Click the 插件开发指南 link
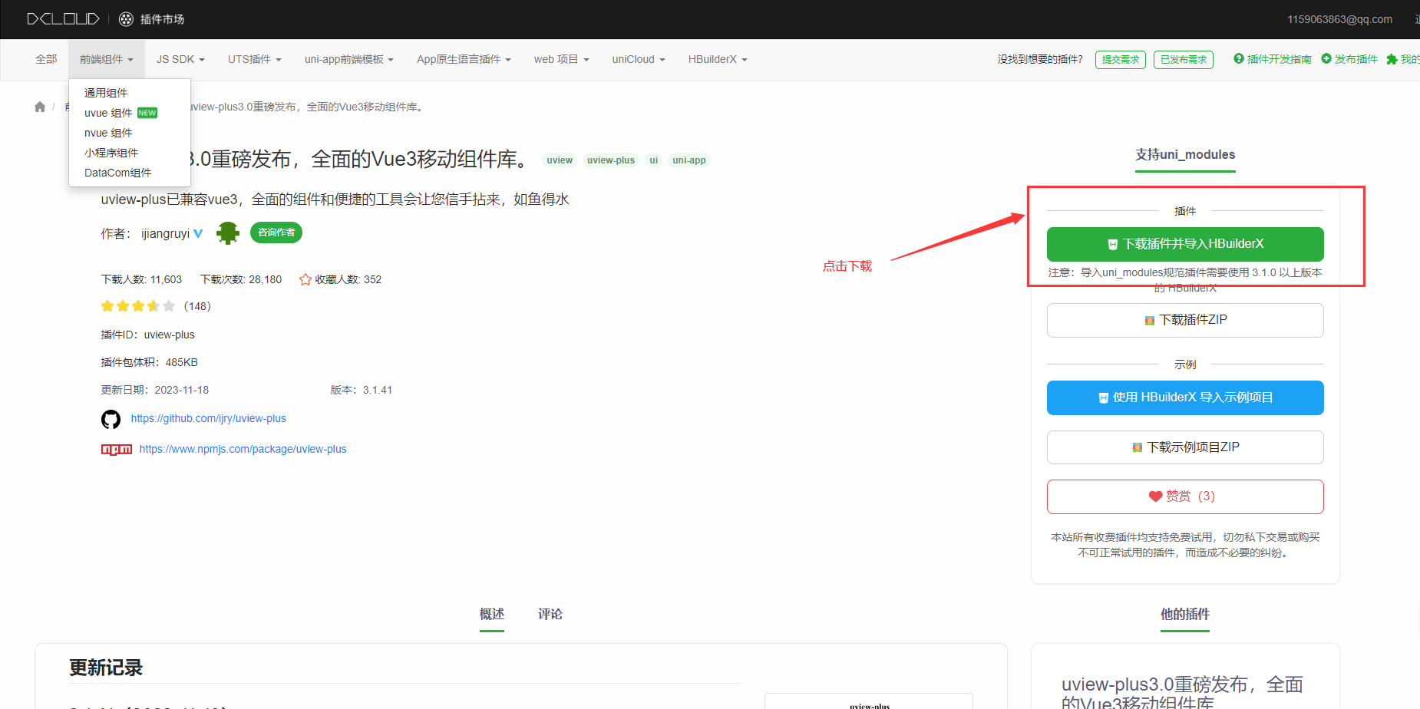1420x709 pixels. (x=1279, y=59)
